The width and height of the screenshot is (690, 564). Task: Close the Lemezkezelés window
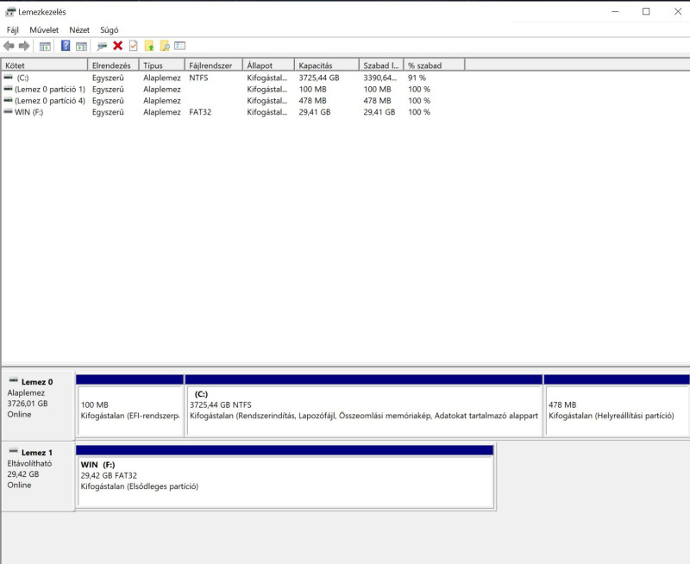[678, 11]
